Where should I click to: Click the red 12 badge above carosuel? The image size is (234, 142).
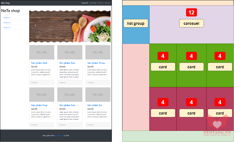[191, 12]
